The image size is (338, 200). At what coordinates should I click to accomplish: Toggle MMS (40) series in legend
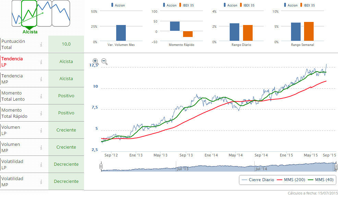pos(320,180)
